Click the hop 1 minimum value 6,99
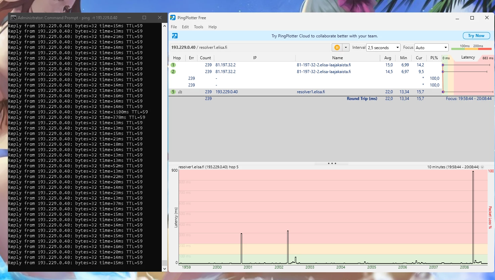 405,65
